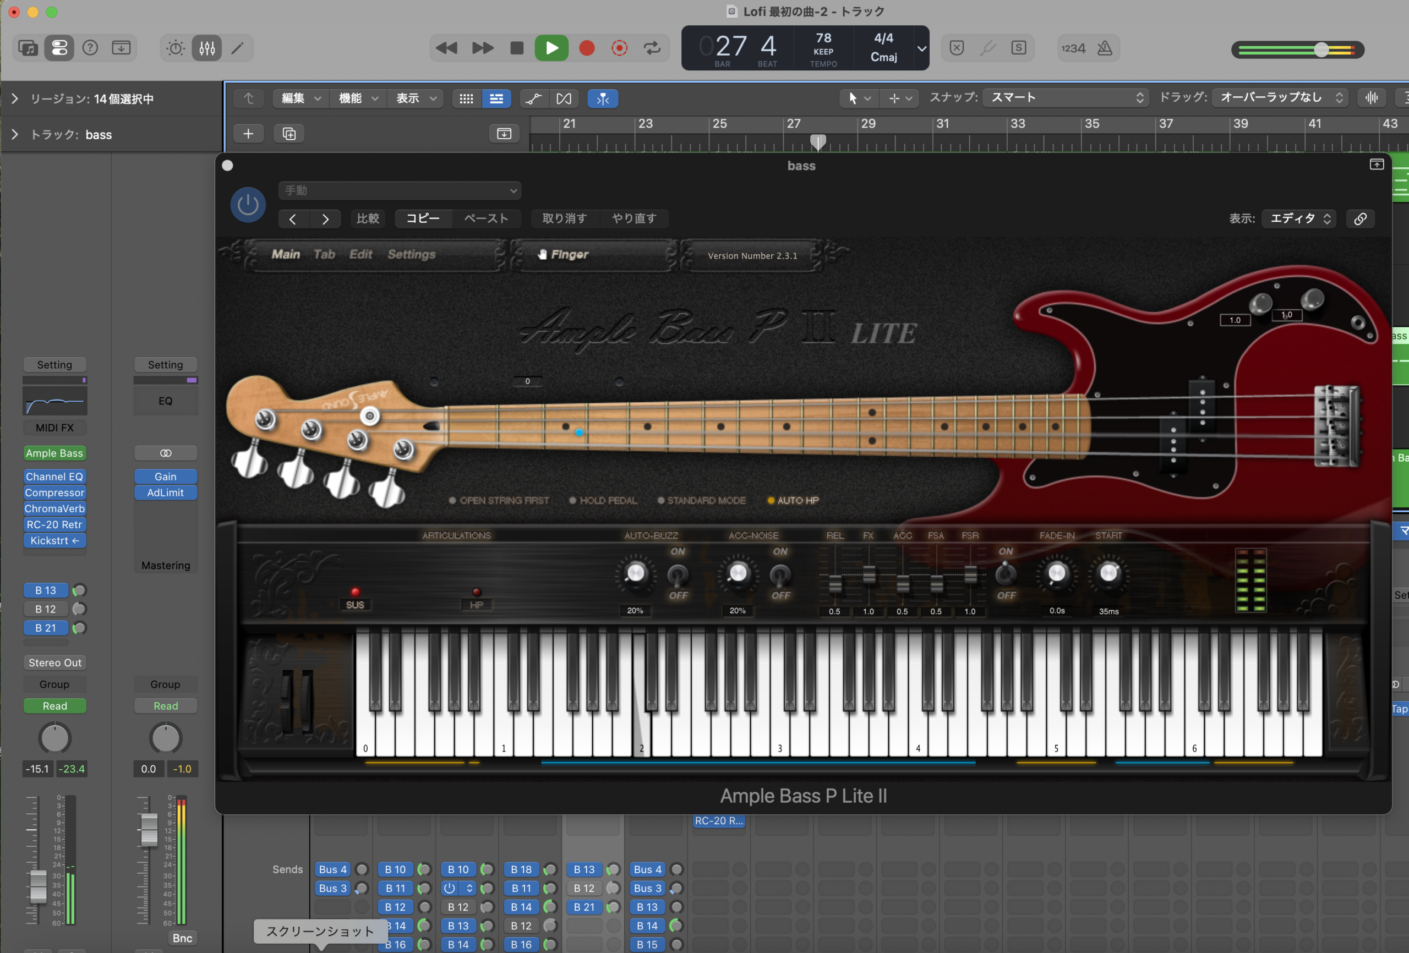Screen dimensions: 1409x953
Task: Click the ruler at bar 33
Action: (1017, 124)
